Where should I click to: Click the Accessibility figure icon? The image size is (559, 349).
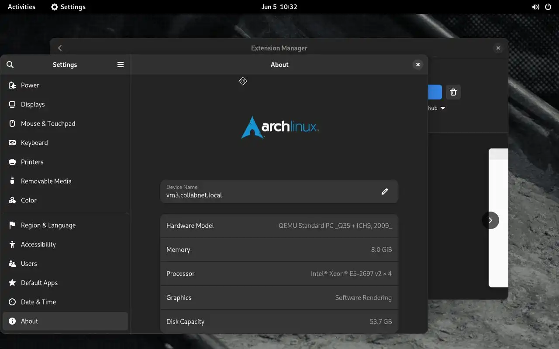pos(12,244)
